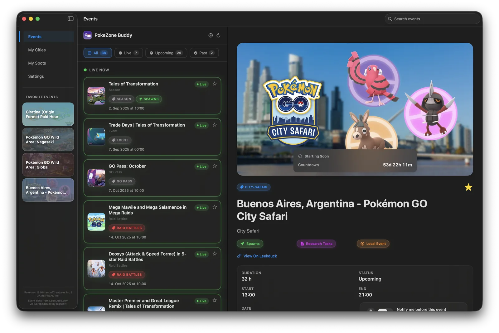499x333 pixels.
Task: Click the END time '21:00'
Action: (x=365, y=295)
